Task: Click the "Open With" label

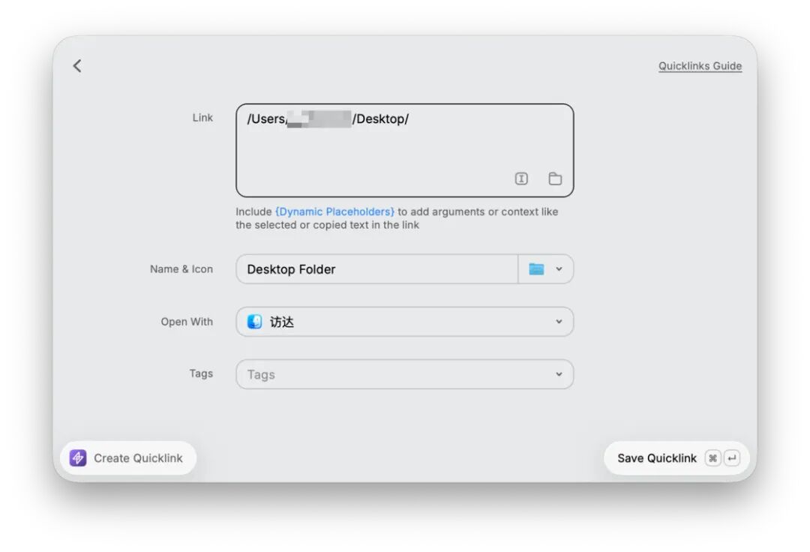Action: click(187, 322)
